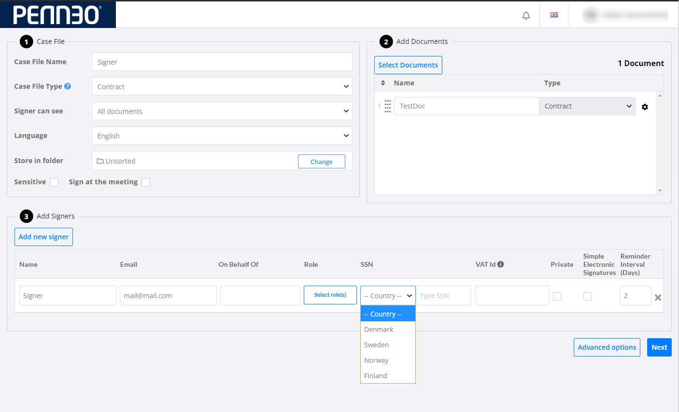Screen dimensions: 679x412
Task: Tick the Sensitive checkbox
Action: (x=55, y=182)
